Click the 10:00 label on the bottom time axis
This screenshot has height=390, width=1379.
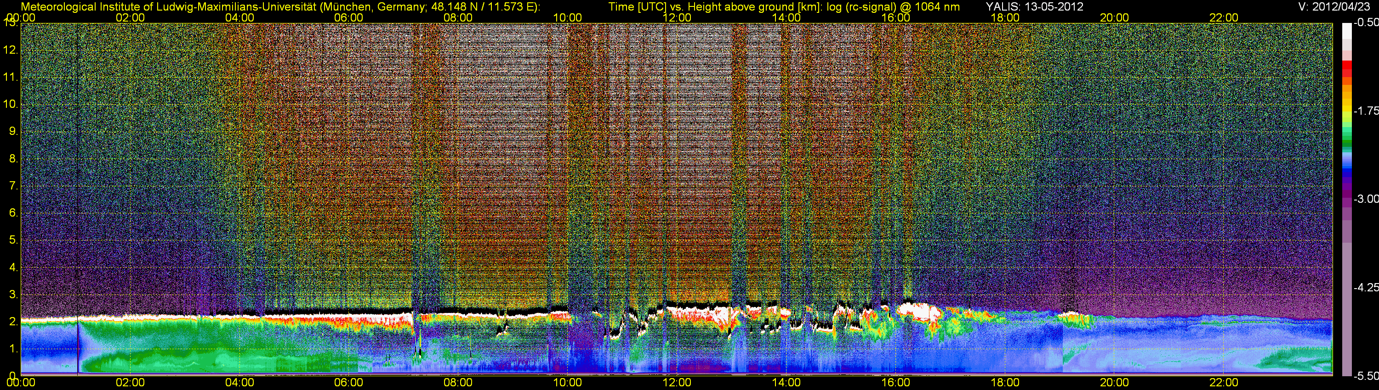pos(567,383)
